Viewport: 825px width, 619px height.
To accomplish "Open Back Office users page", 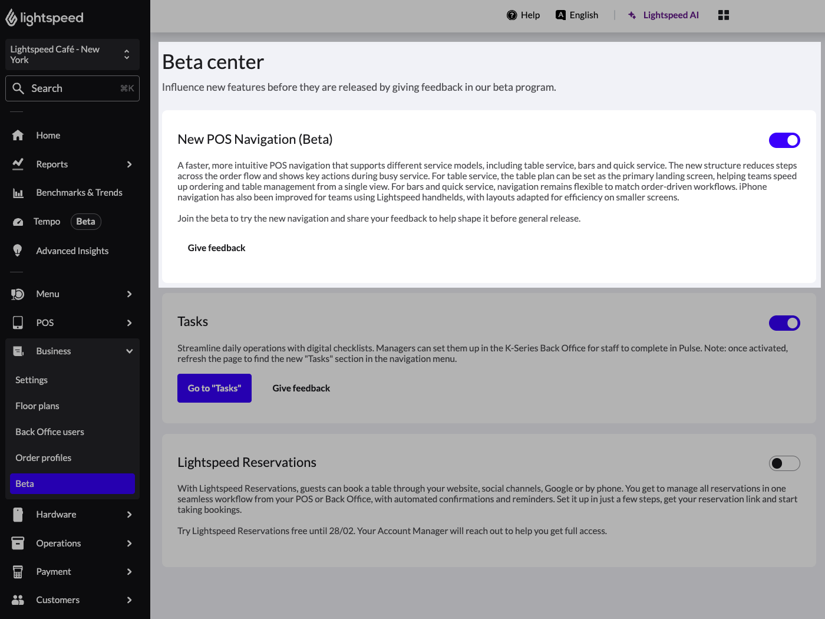I will tap(49, 432).
